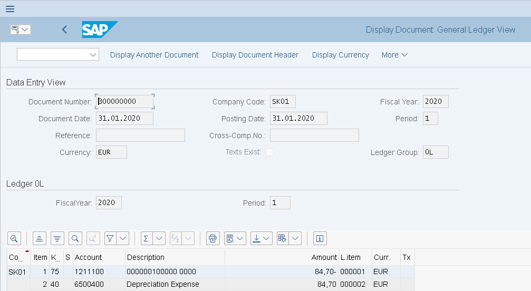Click the Ledger Group field 0L
531x291 pixels.
coord(436,152)
